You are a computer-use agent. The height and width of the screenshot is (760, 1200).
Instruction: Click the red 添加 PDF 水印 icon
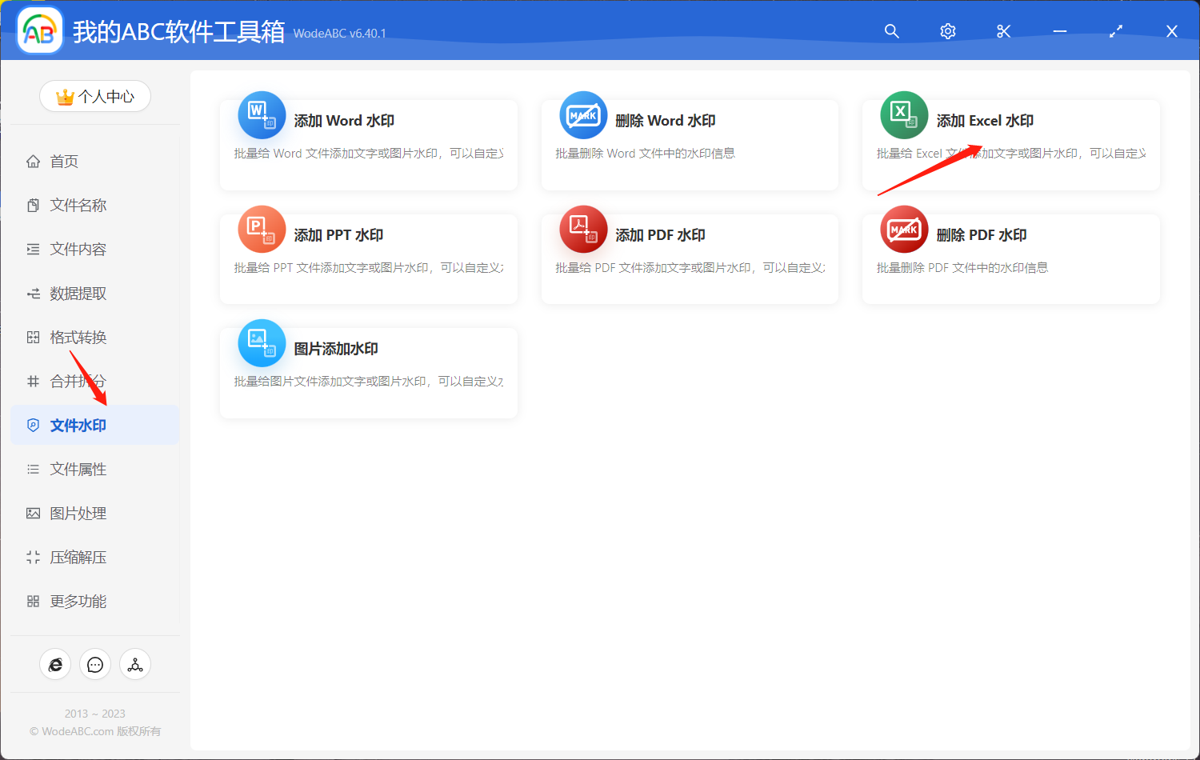click(x=582, y=230)
